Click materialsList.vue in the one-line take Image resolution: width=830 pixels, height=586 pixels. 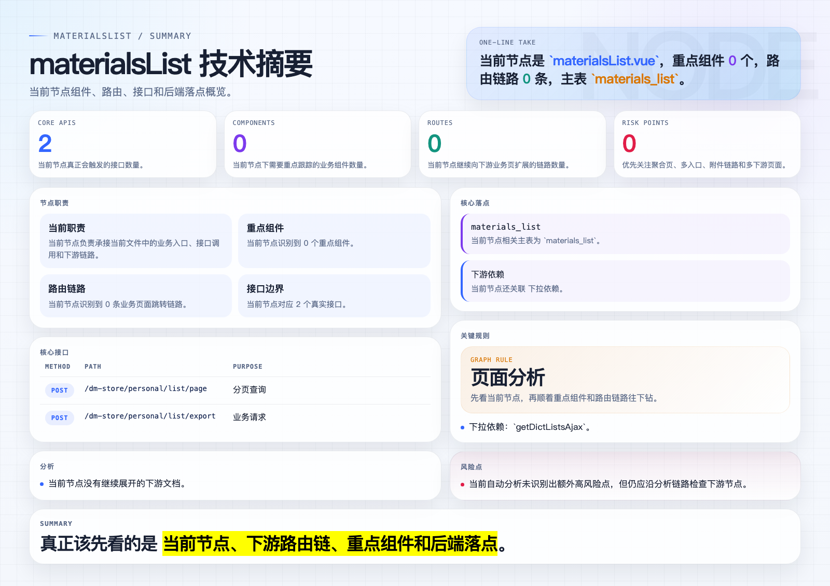coord(604,61)
